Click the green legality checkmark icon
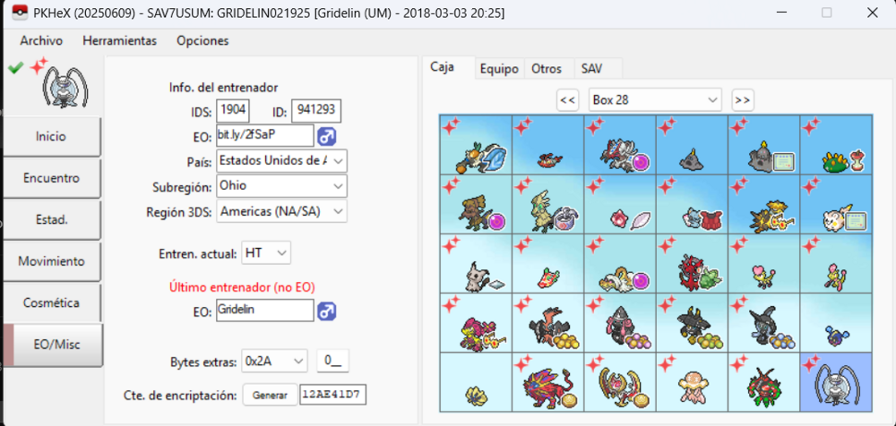This screenshot has height=426, width=896. [15, 68]
